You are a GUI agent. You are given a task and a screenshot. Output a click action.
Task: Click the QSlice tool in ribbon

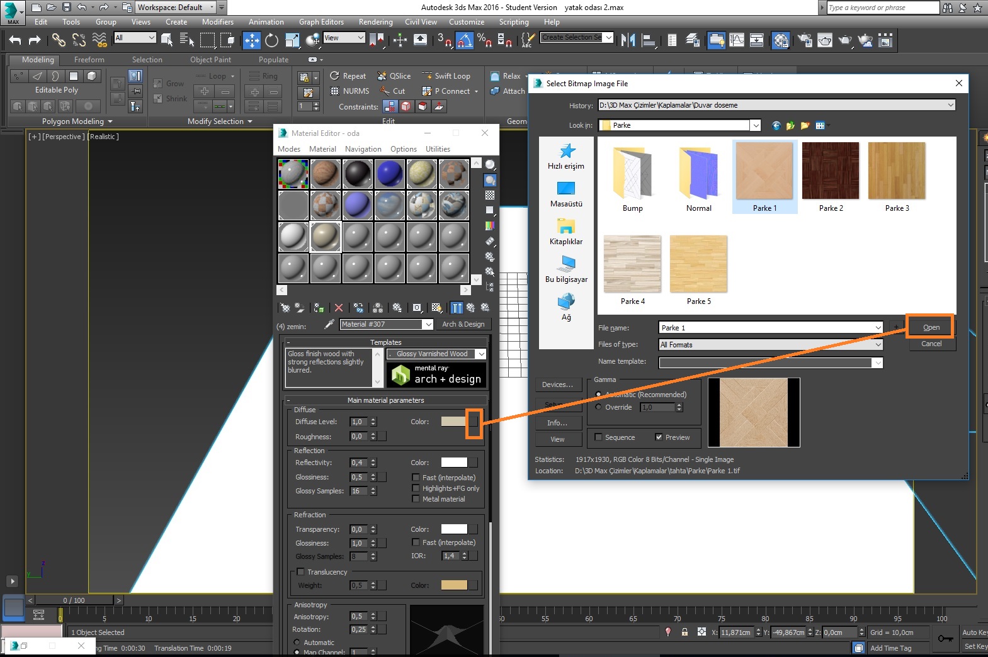click(x=394, y=76)
